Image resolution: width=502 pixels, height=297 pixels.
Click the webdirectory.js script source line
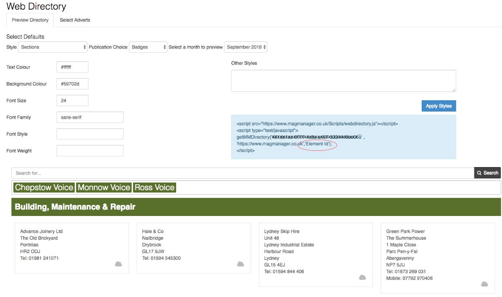317,124
